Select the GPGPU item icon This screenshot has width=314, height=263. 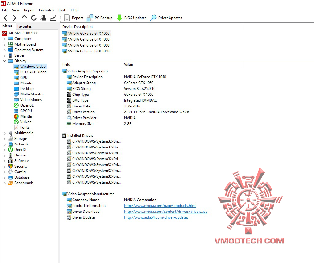[x=16, y=111]
